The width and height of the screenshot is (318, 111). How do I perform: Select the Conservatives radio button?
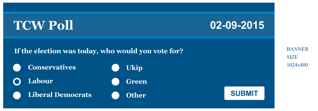[17, 68]
